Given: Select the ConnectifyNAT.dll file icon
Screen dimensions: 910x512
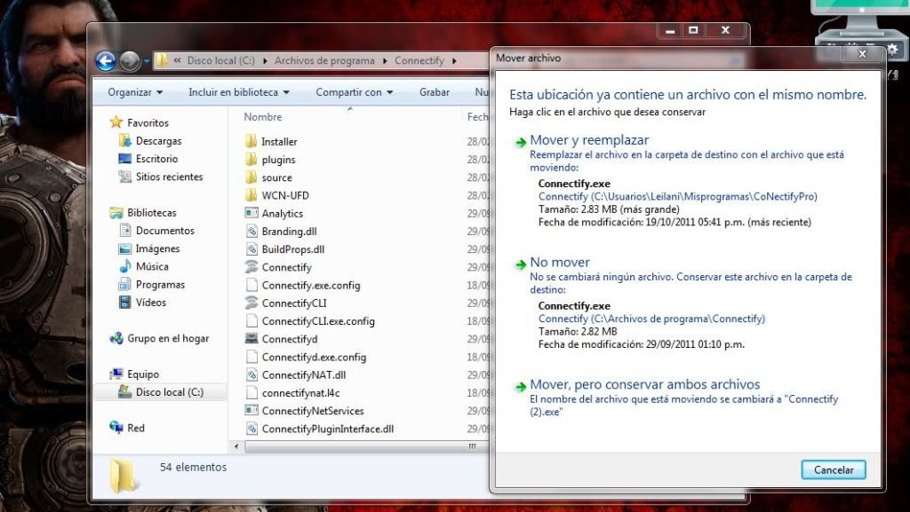Looking at the screenshot, I should 251,374.
